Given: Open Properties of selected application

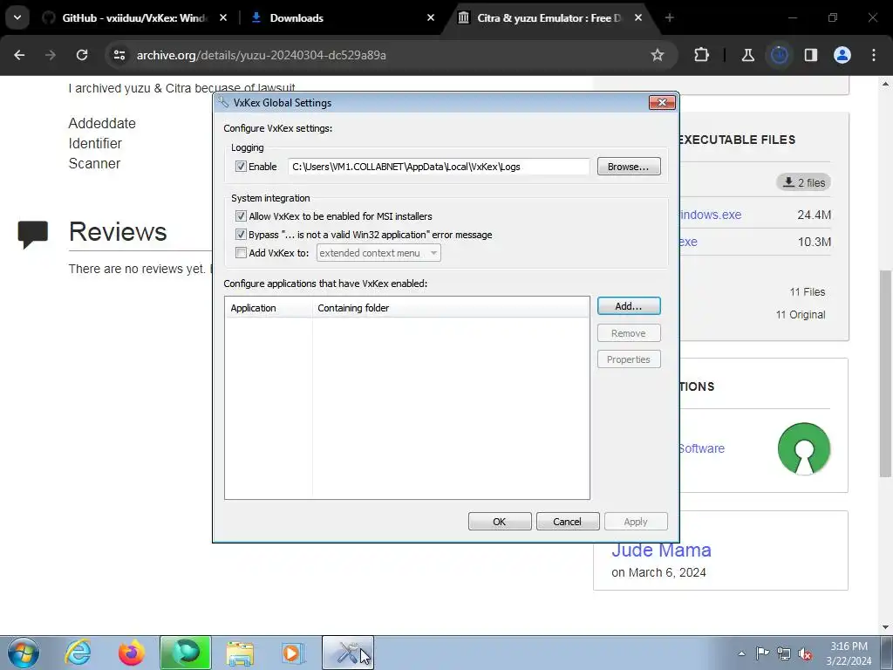Looking at the screenshot, I should point(629,359).
